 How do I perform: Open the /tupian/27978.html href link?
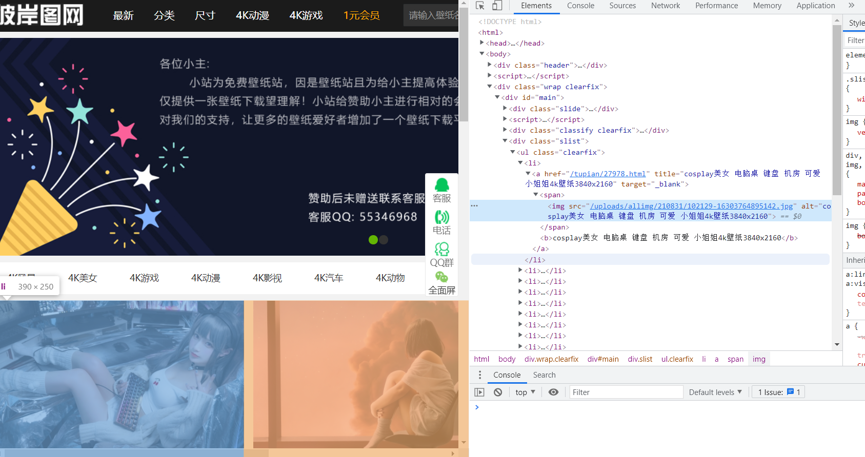point(608,174)
